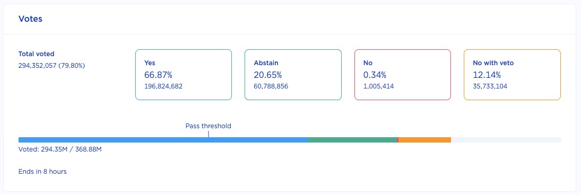
Task: Click the orange No with veto segment
Action: [424, 140]
